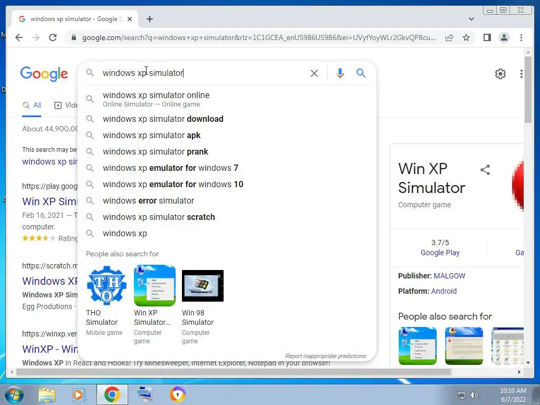The width and height of the screenshot is (540, 405).
Task: Open the Android platform link
Action: [x=444, y=291]
